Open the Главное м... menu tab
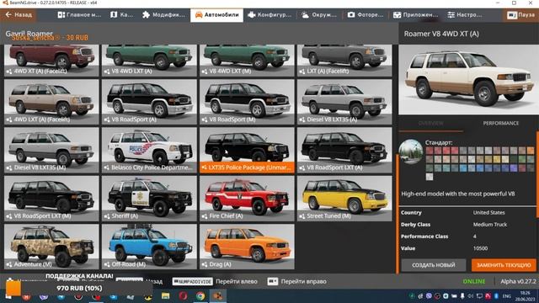The height and width of the screenshot is (303, 539). (x=79, y=15)
